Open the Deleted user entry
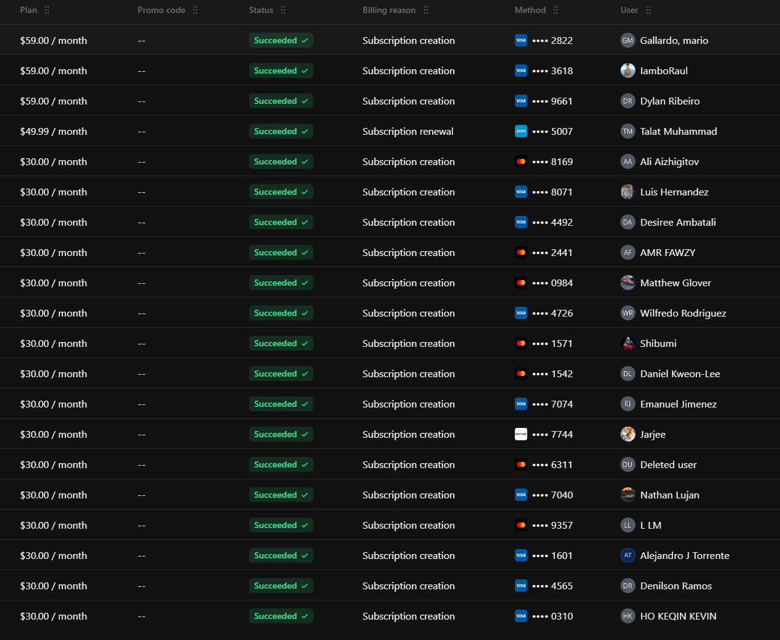 (668, 464)
